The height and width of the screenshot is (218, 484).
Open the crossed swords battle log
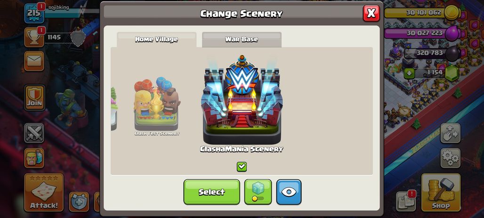click(x=34, y=133)
